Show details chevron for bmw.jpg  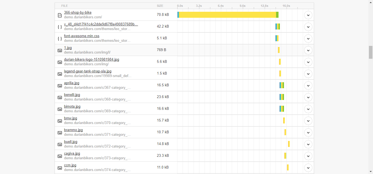[x=308, y=121]
